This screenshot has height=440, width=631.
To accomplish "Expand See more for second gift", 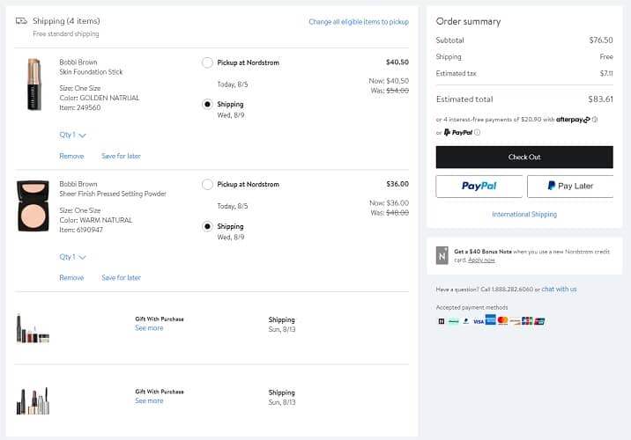I will click(x=149, y=401).
